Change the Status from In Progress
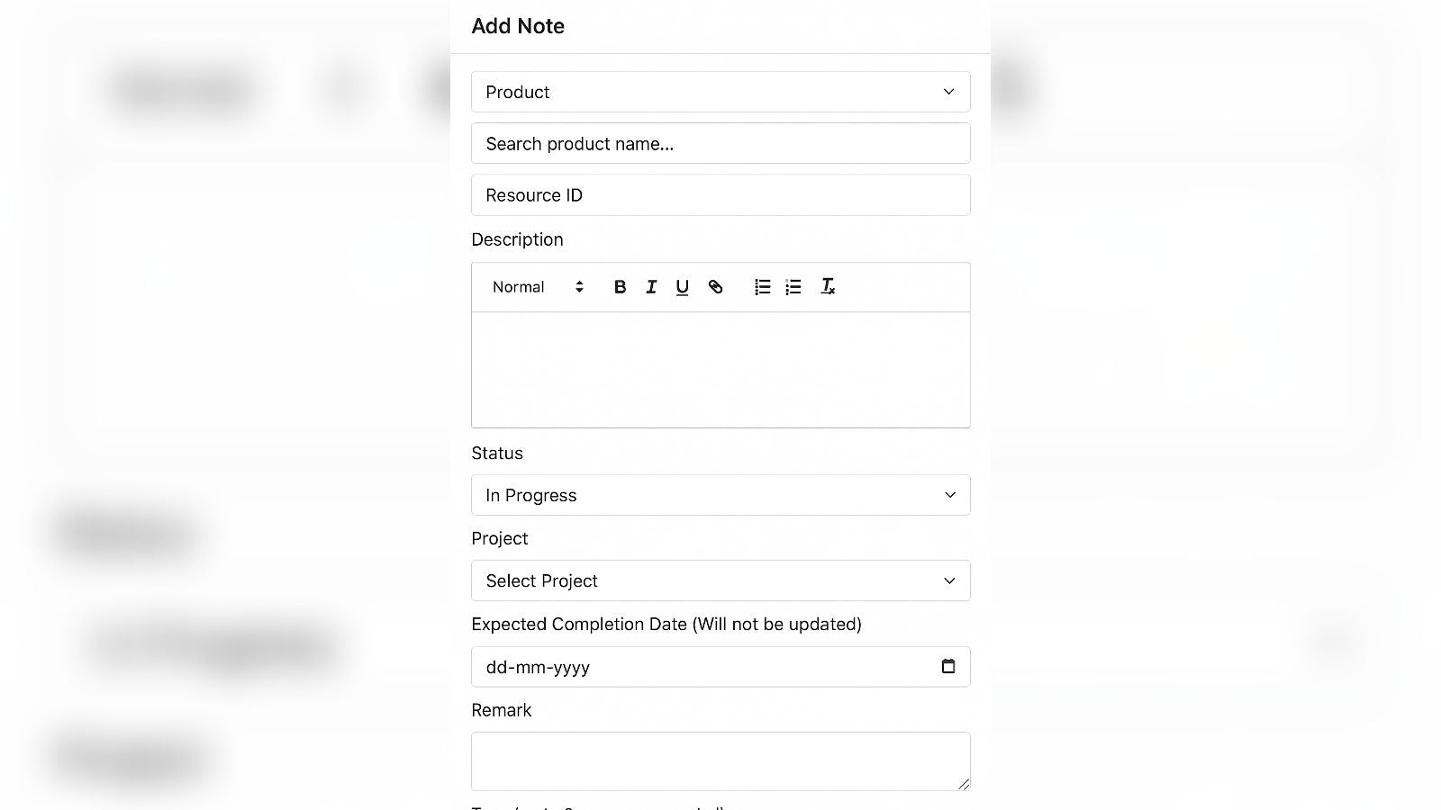Screen dimensions: 1441x810 [720, 494]
